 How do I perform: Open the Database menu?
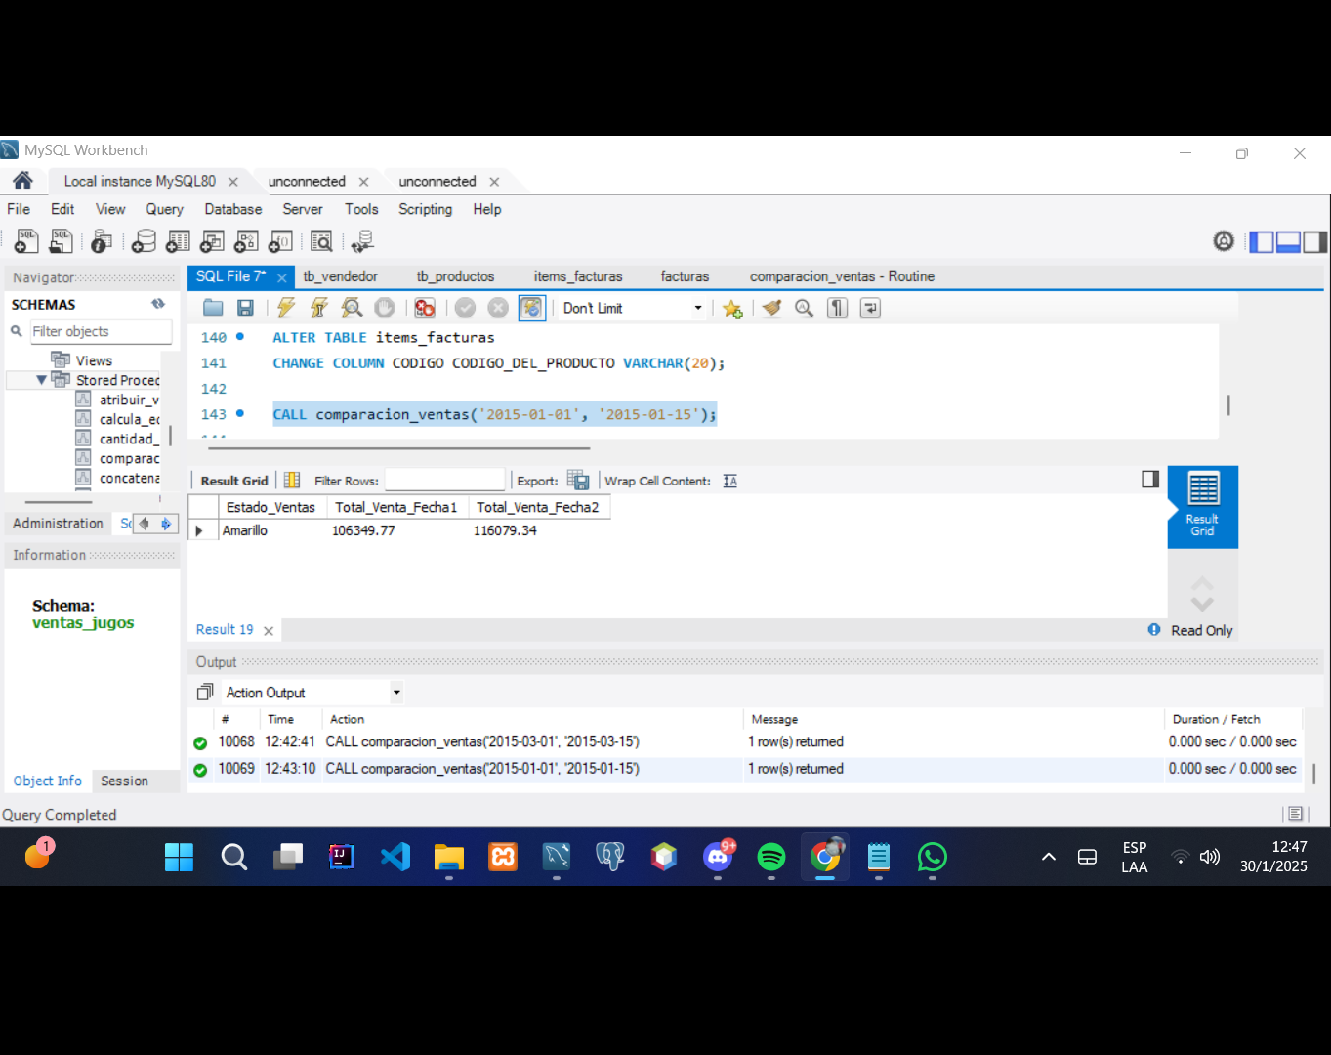pyautogui.click(x=232, y=209)
